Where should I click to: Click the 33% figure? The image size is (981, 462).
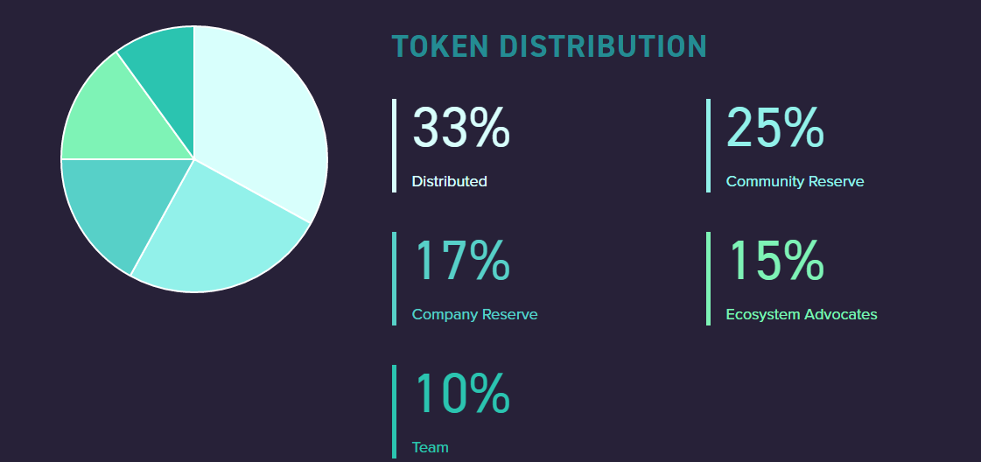pyautogui.click(x=461, y=128)
